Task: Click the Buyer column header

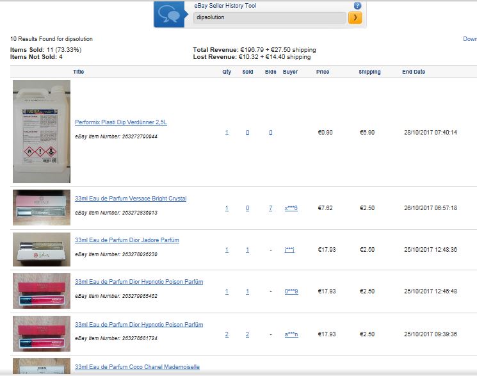Action: point(290,72)
